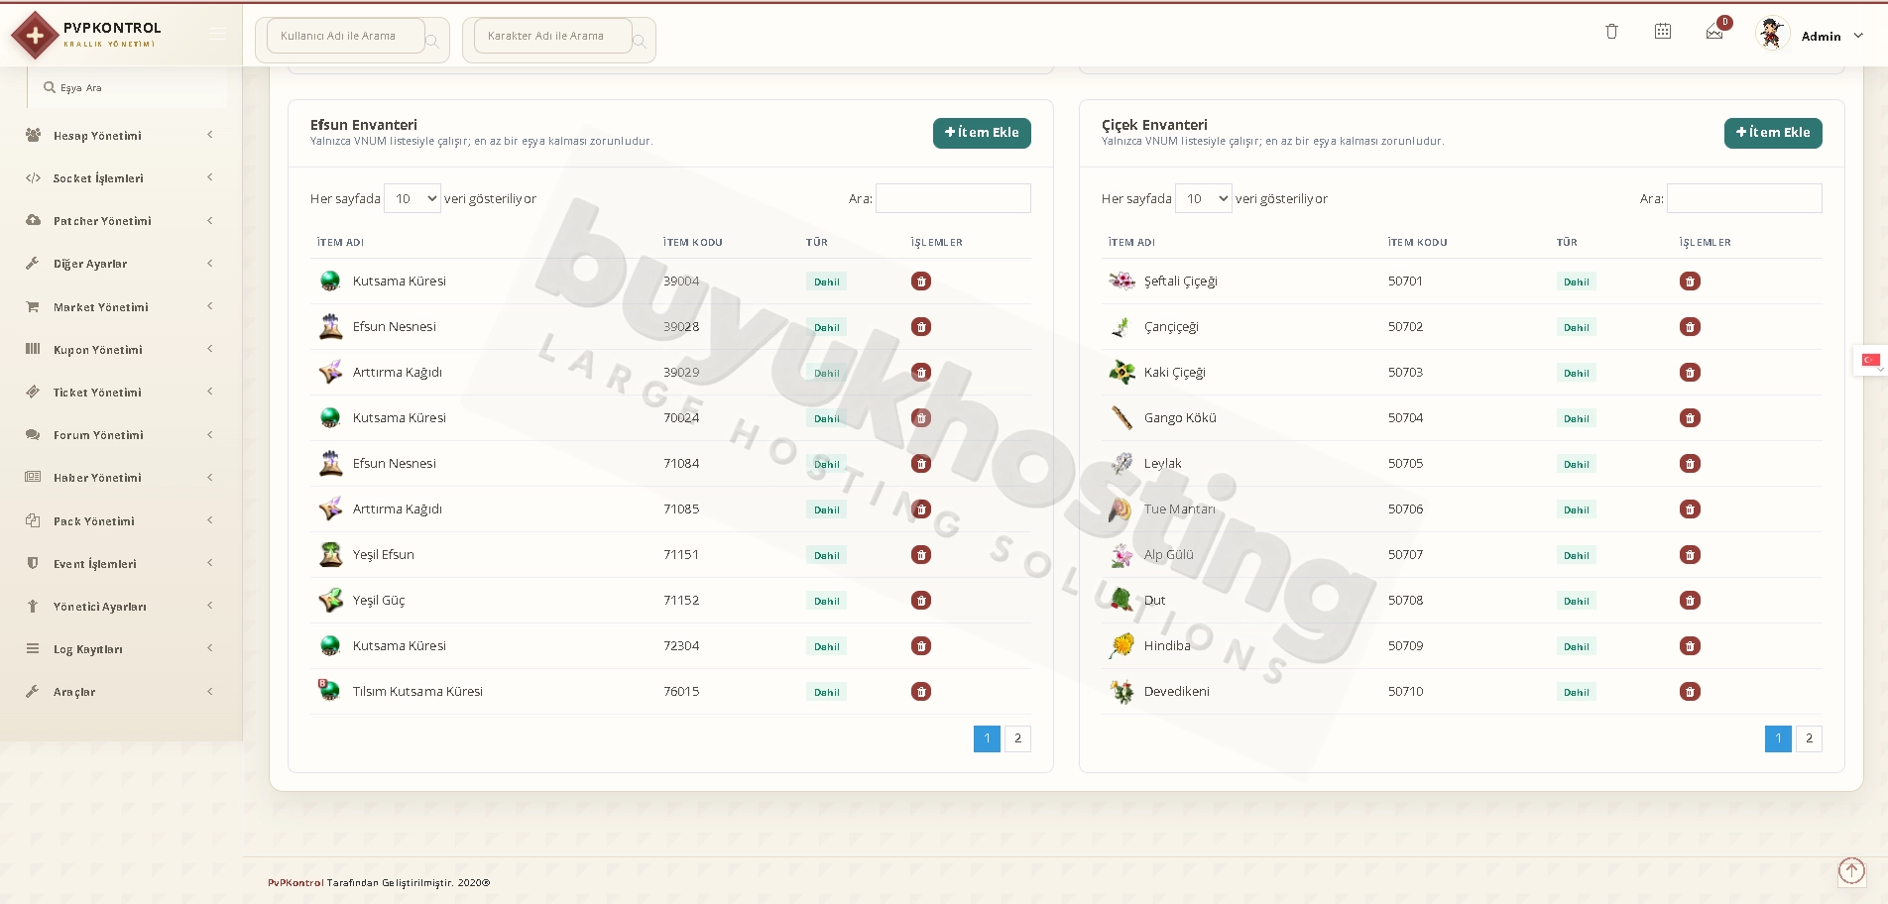This screenshot has width=1888, height=904.
Task: Click the Efsun Envanteri Ara search box
Action: (x=953, y=198)
